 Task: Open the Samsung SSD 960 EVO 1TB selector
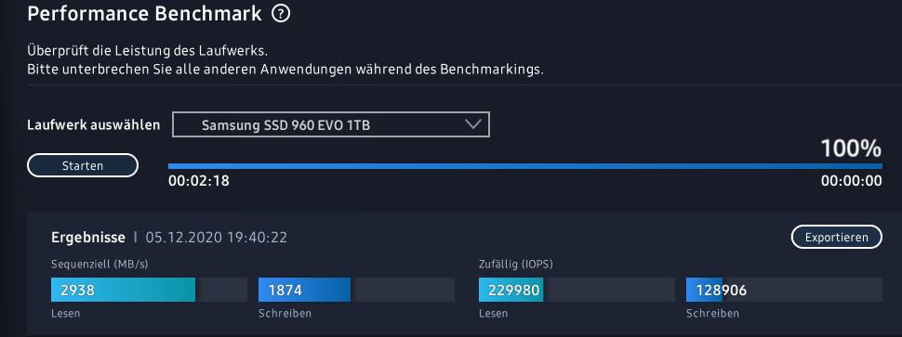tap(331, 124)
